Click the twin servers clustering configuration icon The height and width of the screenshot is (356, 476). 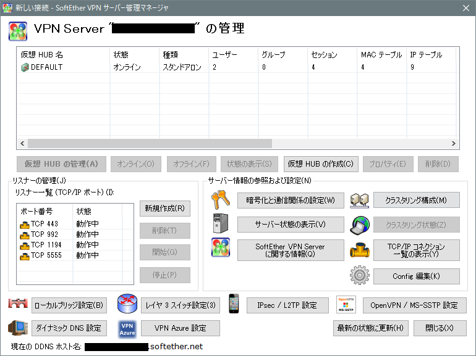click(x=359, y=201)
